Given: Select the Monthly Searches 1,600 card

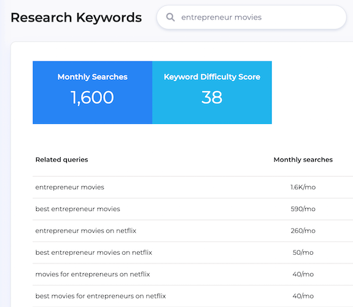Looking at the screenshot, I should (x=92, y=92).
